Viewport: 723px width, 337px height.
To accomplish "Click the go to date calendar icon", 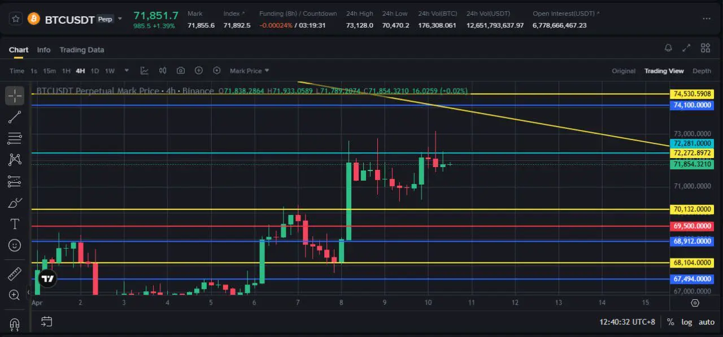I will pyautogui.click(x=46, y=322).
